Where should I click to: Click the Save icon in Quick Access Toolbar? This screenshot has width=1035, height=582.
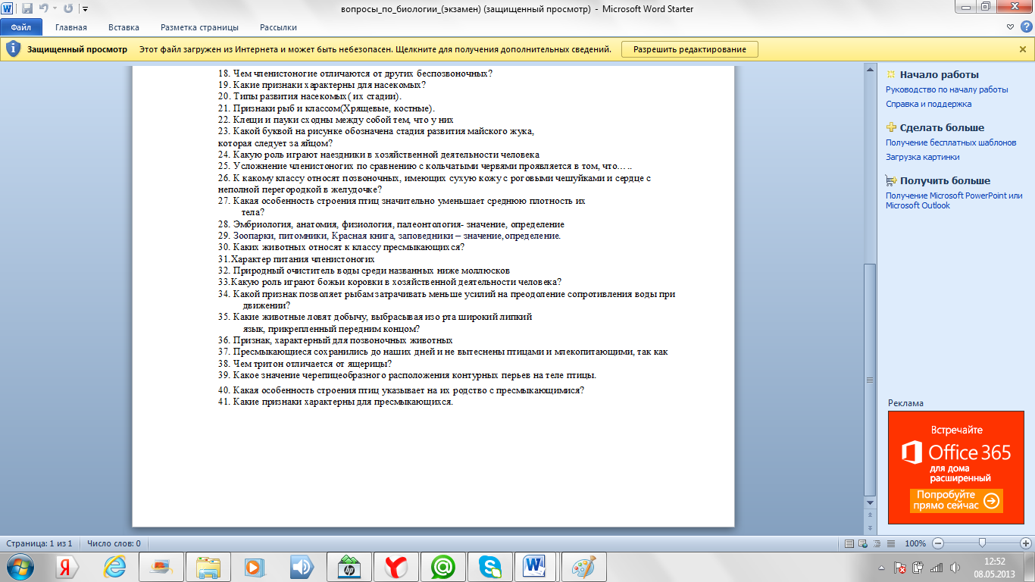coord(27,9)
